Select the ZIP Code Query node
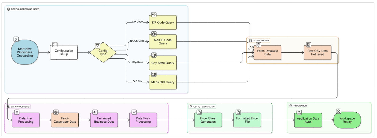The image size is (377, 138). tap(163, 22)
